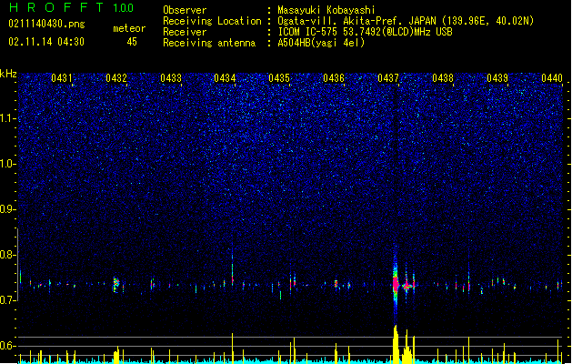The height and width of the screenshot is (364, 572).
Task: Click the strong meteor echo at 0437
Action: click(396, 283)
